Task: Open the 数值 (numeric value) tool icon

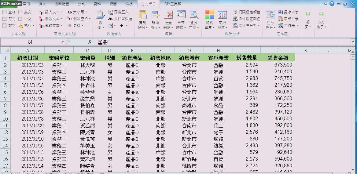Action: 100,15
